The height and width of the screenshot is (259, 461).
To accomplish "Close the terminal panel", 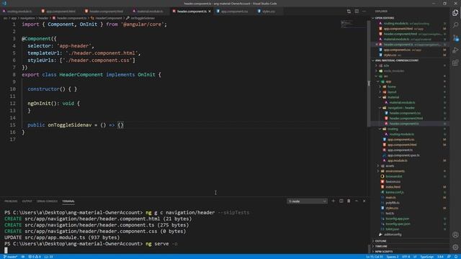I will point(364,201).
